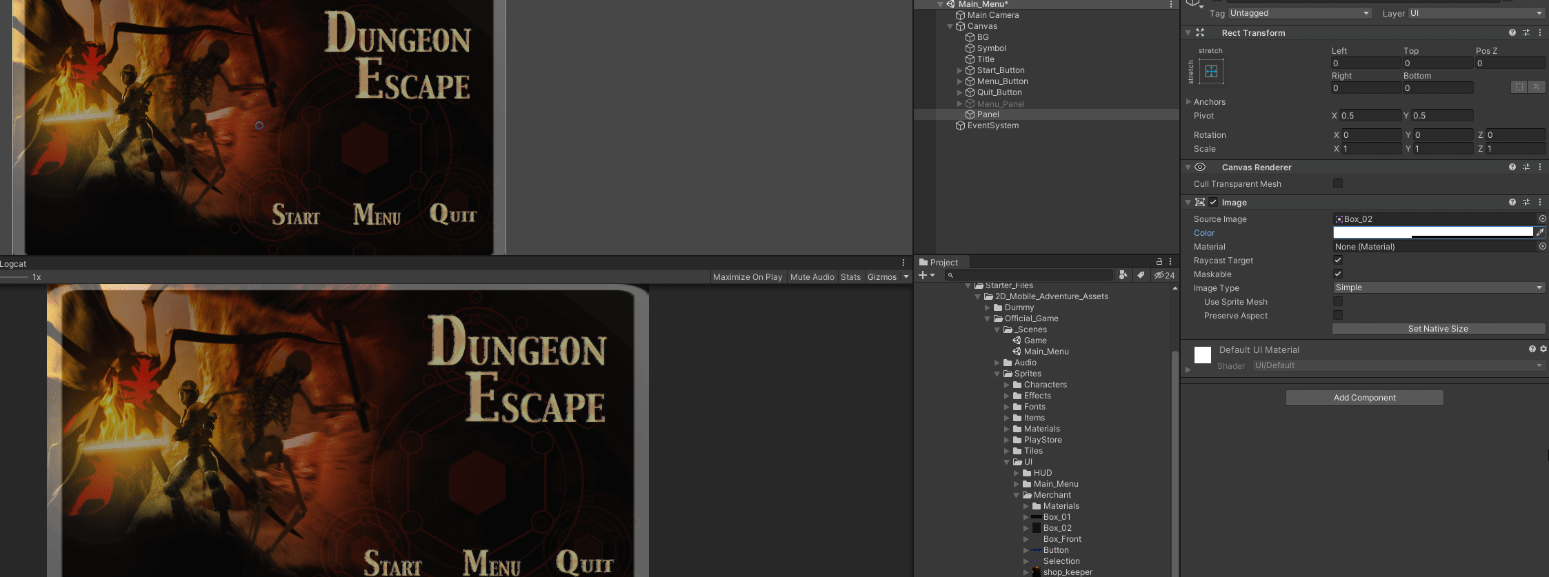Open Rect Transform preset settings icon
The height and width of the screenshot is (577, 1549).
point(1526,32)
